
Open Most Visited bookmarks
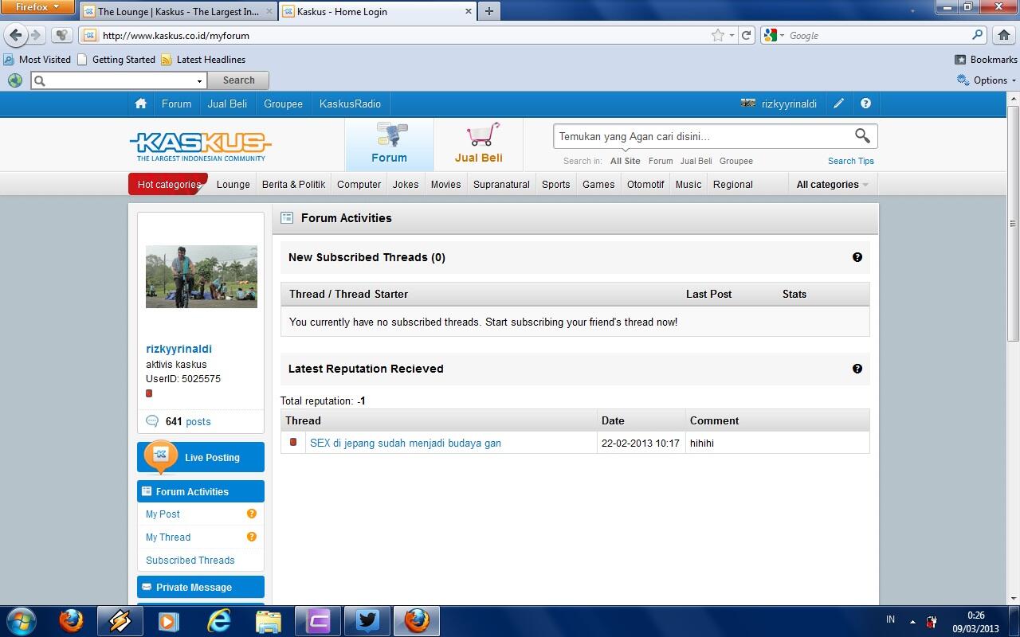(x=37, y=60)
